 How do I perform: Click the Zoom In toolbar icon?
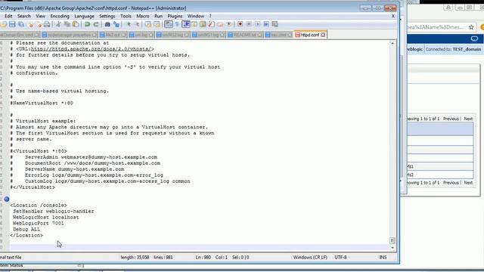tap(129, 24)
